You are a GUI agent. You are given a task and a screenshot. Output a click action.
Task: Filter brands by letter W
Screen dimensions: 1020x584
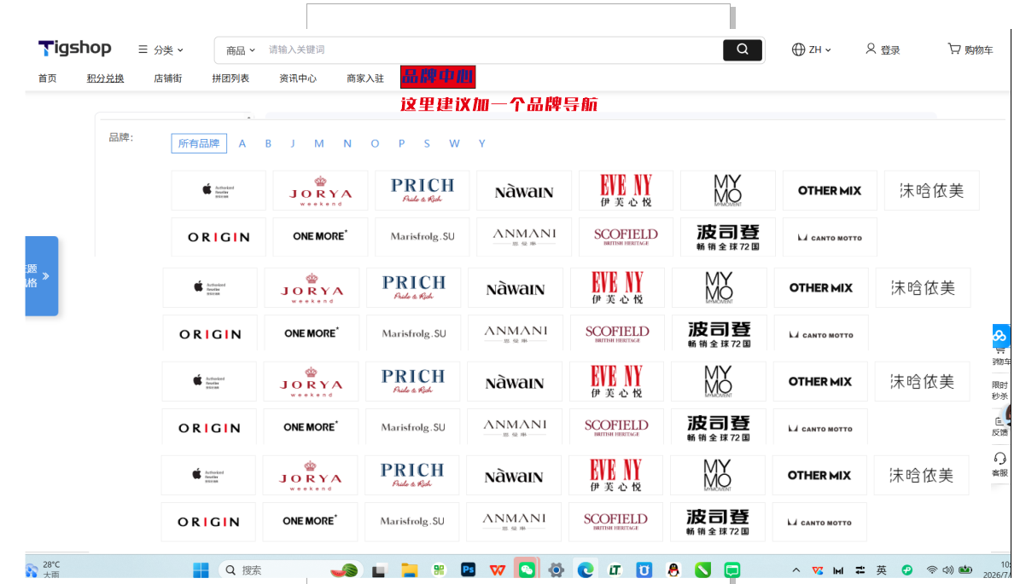point(454,143)
